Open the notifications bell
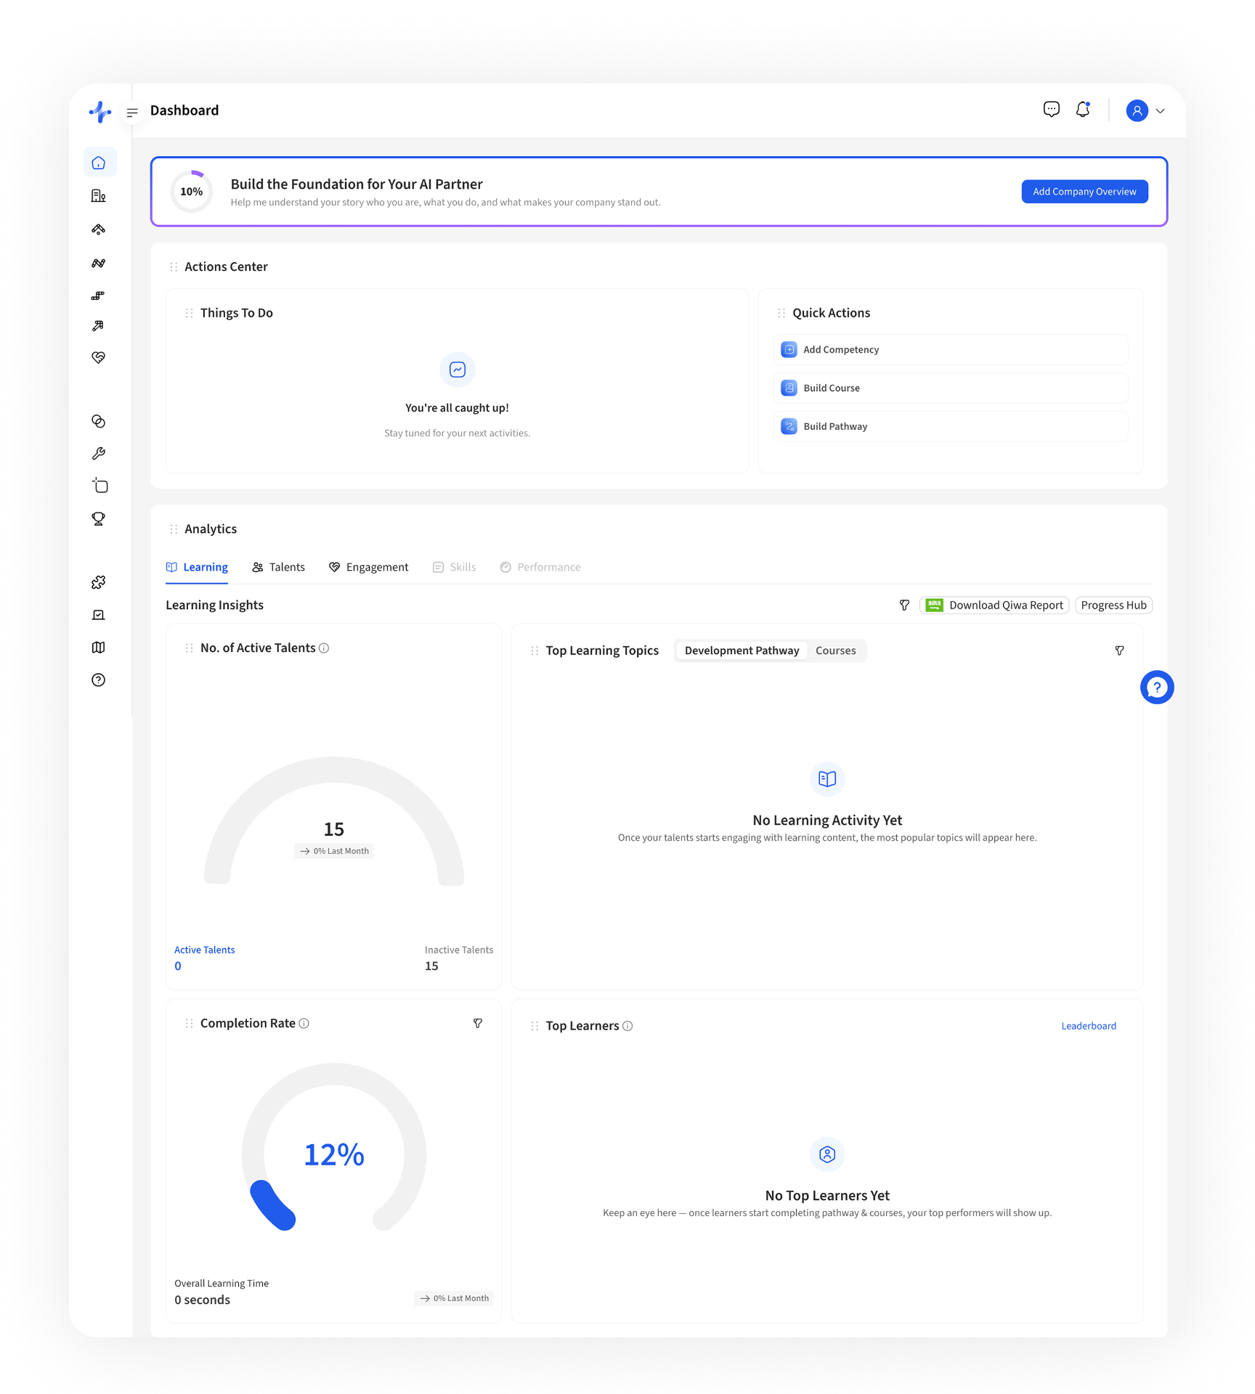1255x1394 pixels. point(1083,110)
